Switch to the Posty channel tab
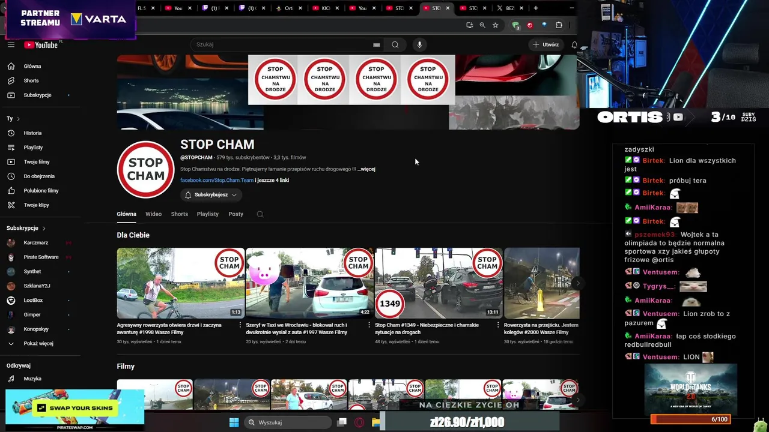 [x=236, y=214]
